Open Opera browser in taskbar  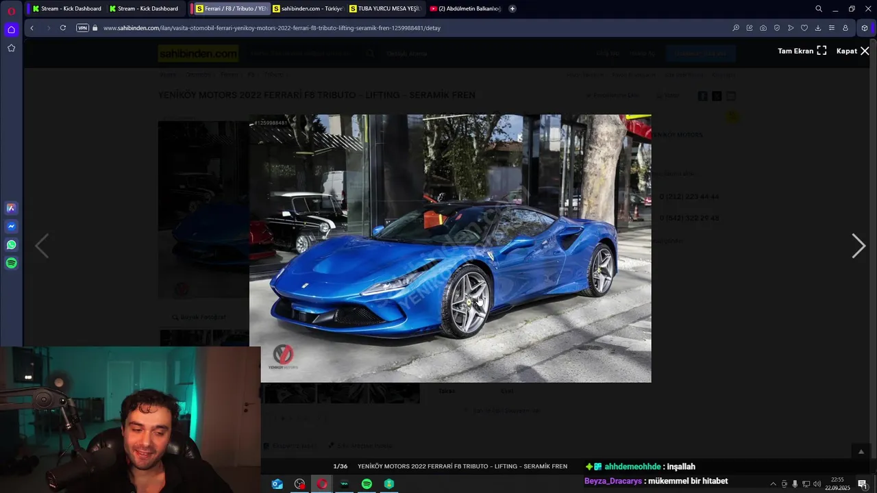[x=322, y=484]
